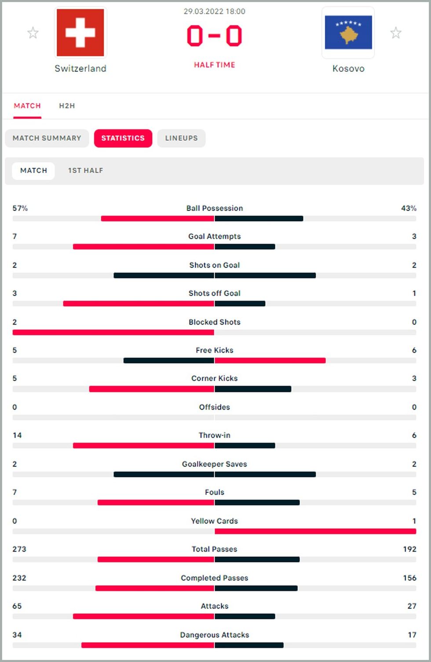Open MATCH SUMMARY view

point(47,138)
